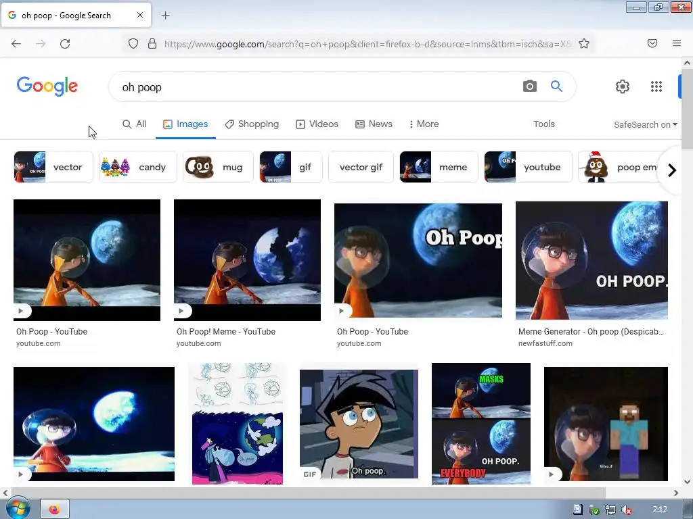Click the padlock site security icon
The width and height of the screenshot is (693, 519).
click(152, 44)
